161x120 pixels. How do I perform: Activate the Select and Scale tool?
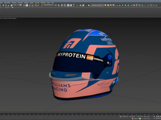pos(9,5)
